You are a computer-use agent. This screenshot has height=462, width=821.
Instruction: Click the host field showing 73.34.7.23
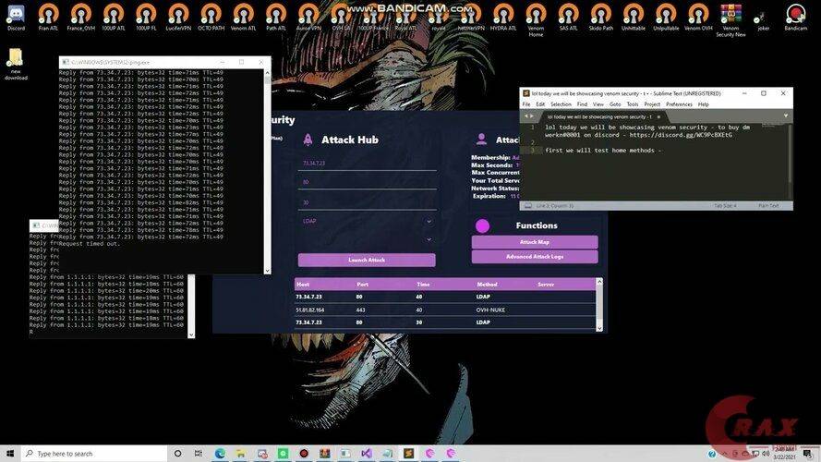pyautogui.click(x=367, y=164)
